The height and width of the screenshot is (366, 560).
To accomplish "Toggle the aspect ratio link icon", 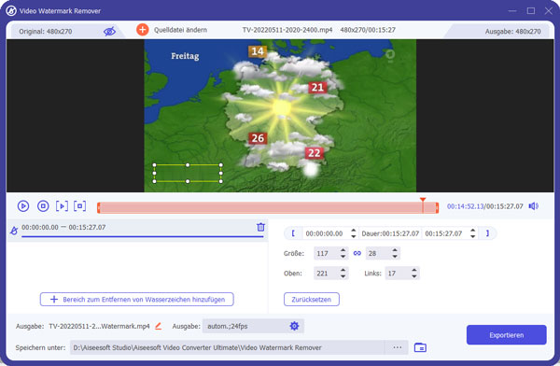I will 357,253.
